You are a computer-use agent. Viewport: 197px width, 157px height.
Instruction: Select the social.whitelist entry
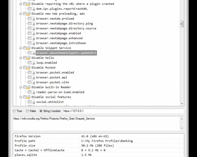(x=50, y=102)
